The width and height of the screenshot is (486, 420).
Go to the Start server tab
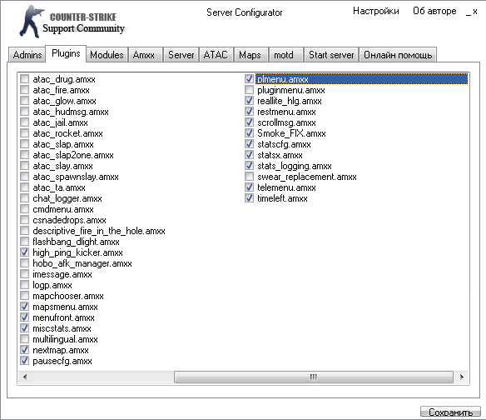click(331, 55)
